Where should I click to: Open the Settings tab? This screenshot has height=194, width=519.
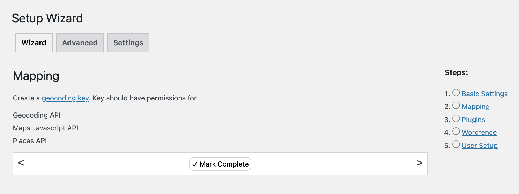point(128,43)
